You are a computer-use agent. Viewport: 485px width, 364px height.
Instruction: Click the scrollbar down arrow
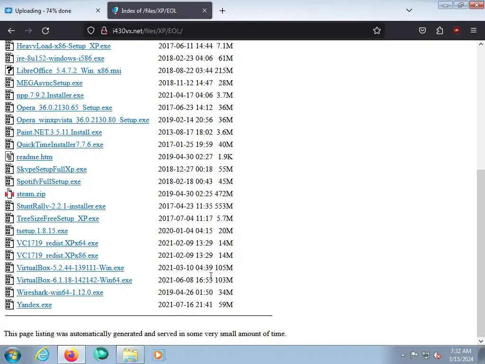(481, 341)
